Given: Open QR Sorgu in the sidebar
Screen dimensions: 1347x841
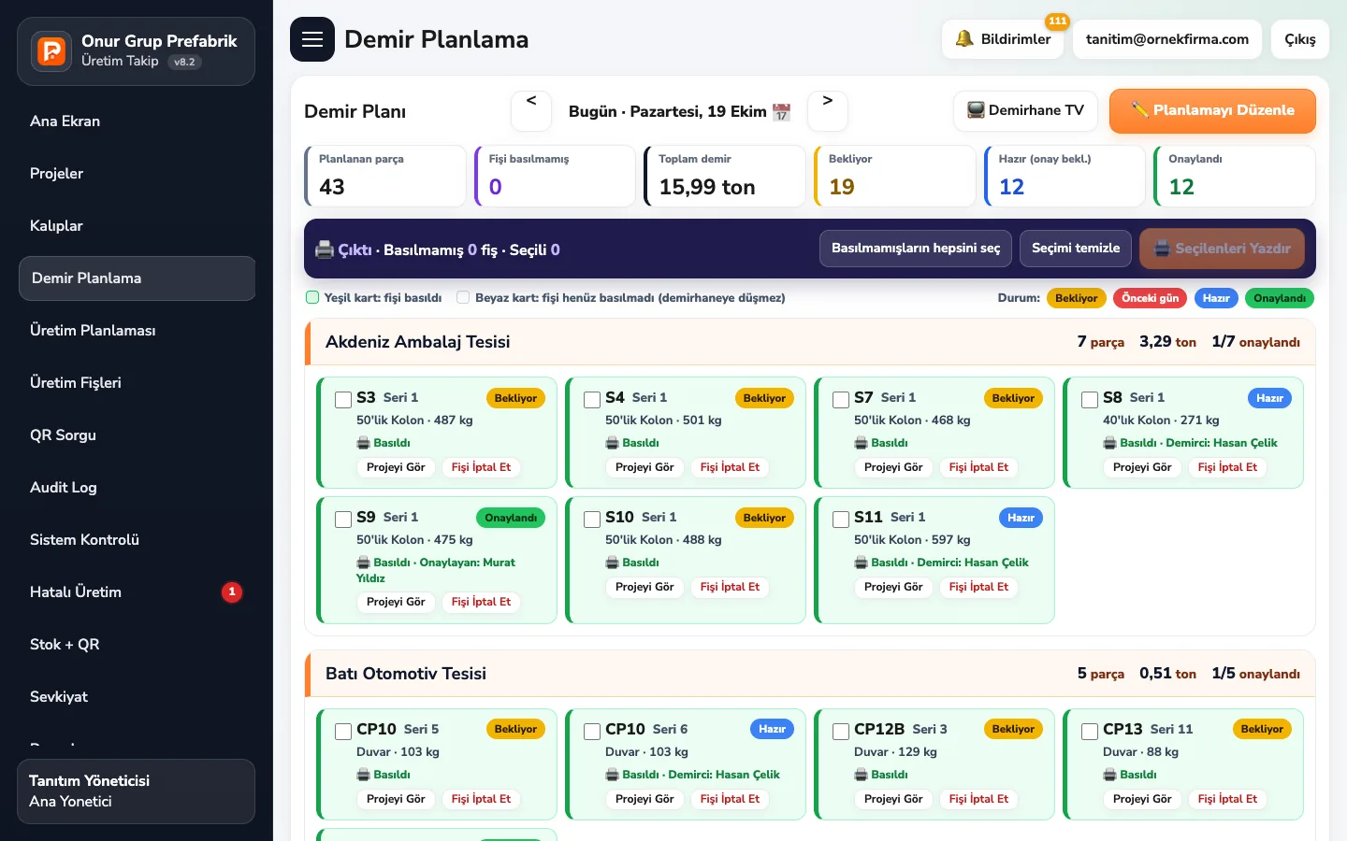Looking at the screenshot, I should (137, 435).
